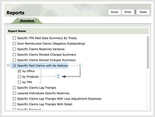Image resolution: width=155 pixels, height=117 pixels.
Task: Tick Over Reimbursed Claims (Negative Outstanding) checkbox
Action: pyautogui.click(x=14, y=44)
